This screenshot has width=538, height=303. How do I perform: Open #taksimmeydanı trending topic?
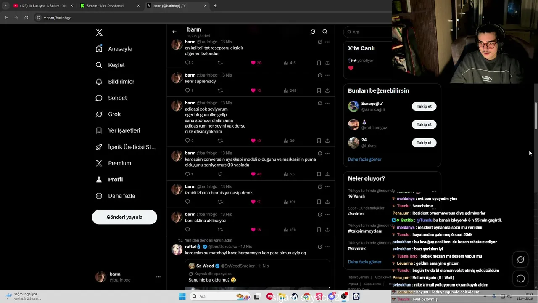365,231
